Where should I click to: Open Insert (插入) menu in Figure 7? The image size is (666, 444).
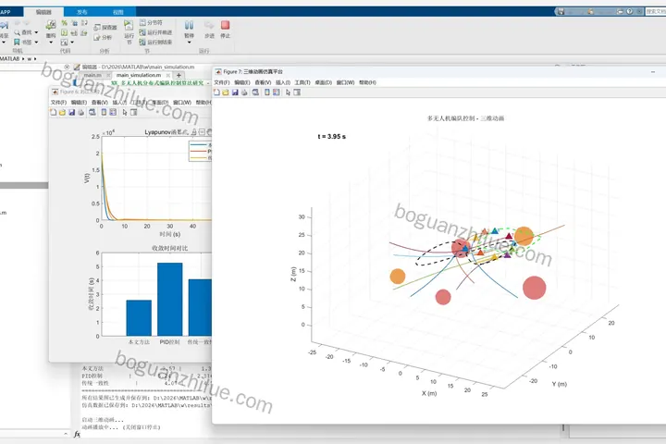pyautogui.click(x=283, y=82)
